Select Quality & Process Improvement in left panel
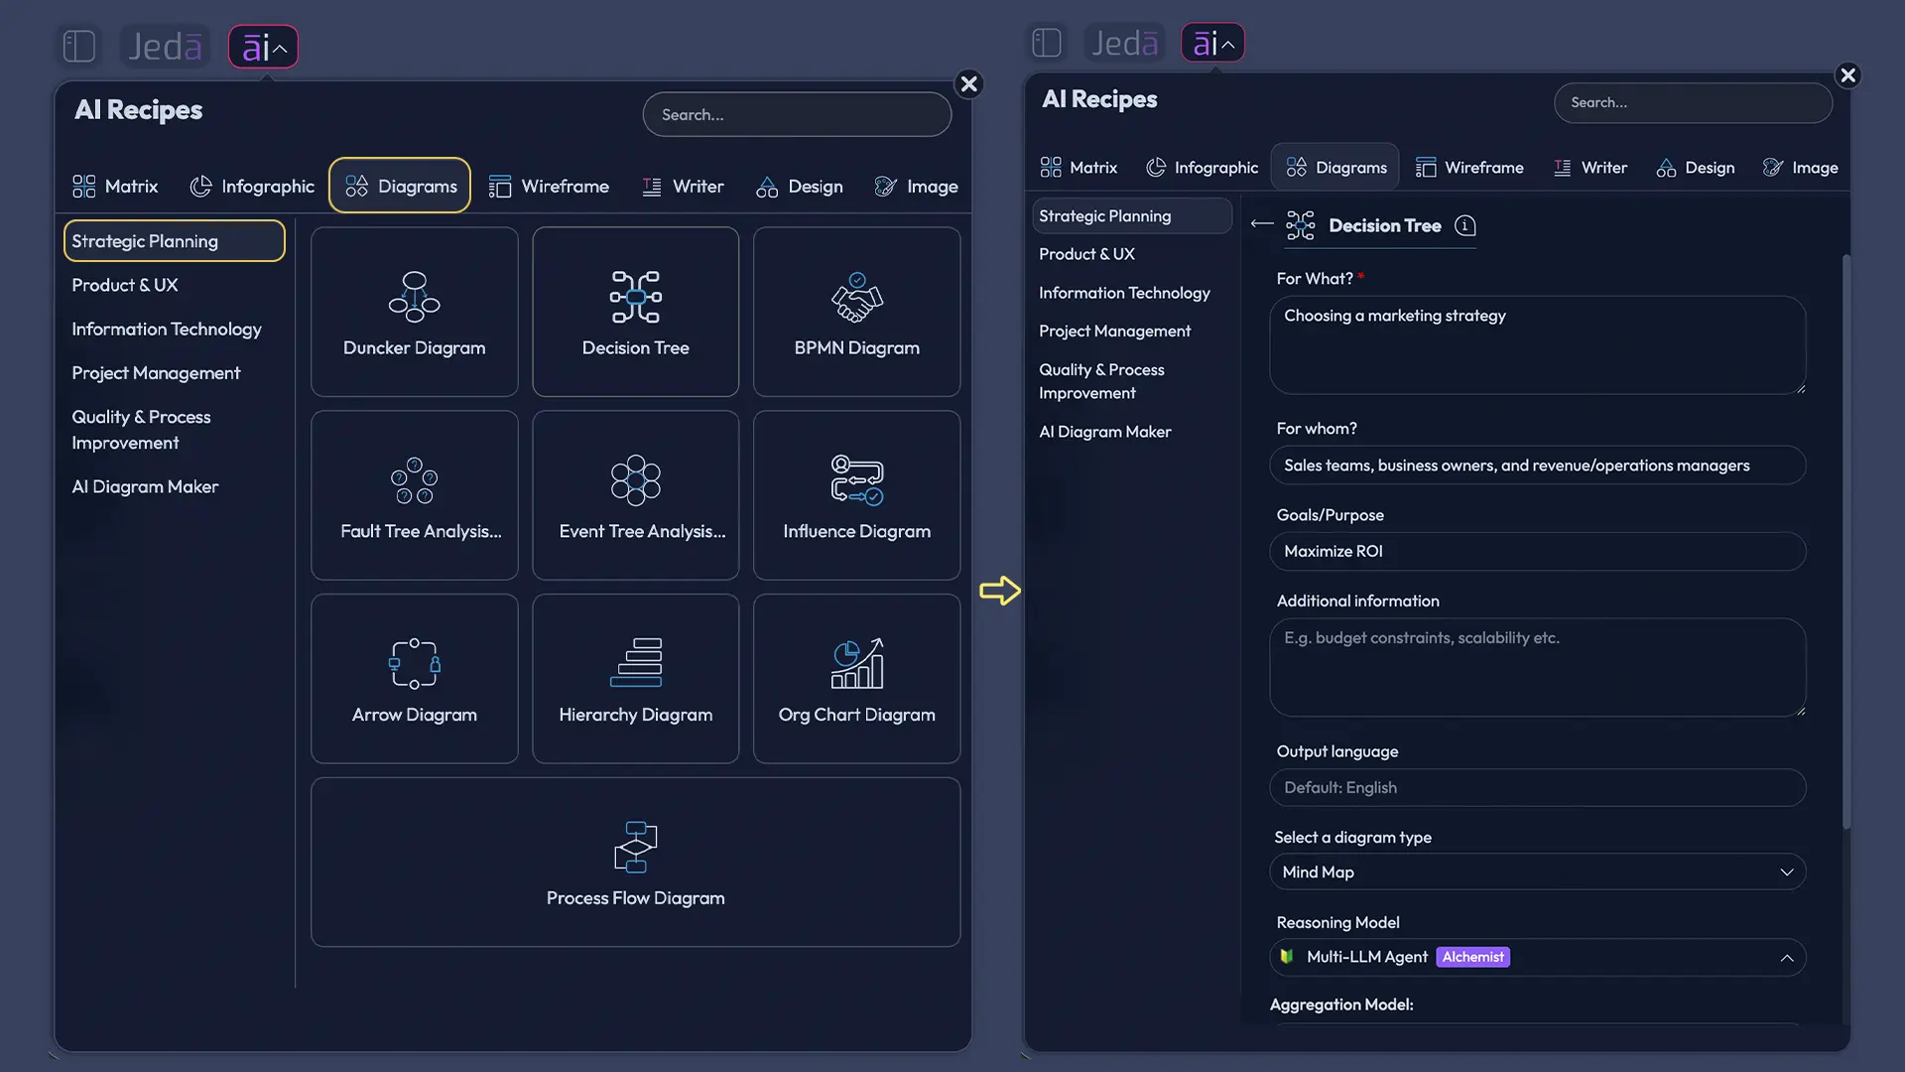1905x1072 pixels. point(141,430)
